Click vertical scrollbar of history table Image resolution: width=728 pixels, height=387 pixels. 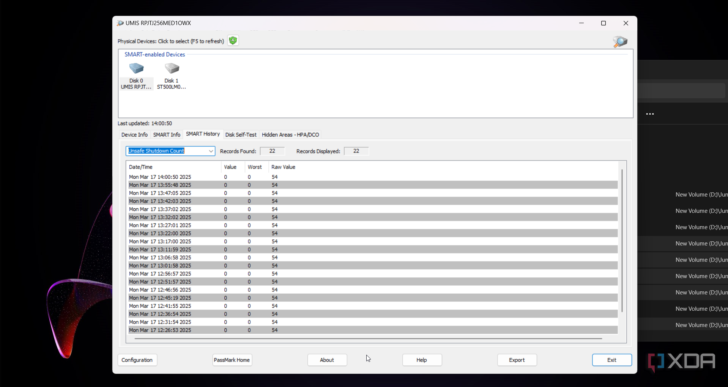622,241
